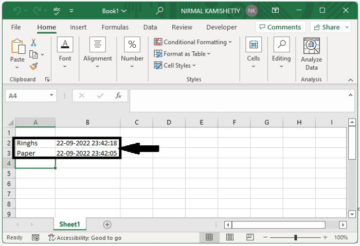This screenshot has width=360, height=246.
Task: Open the File tab
Action: pos(16,27)
